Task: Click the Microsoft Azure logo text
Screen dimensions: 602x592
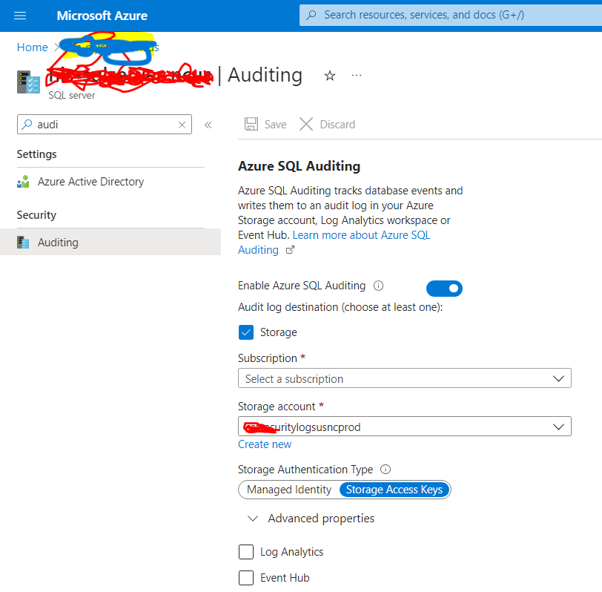Action: [102, 16]
